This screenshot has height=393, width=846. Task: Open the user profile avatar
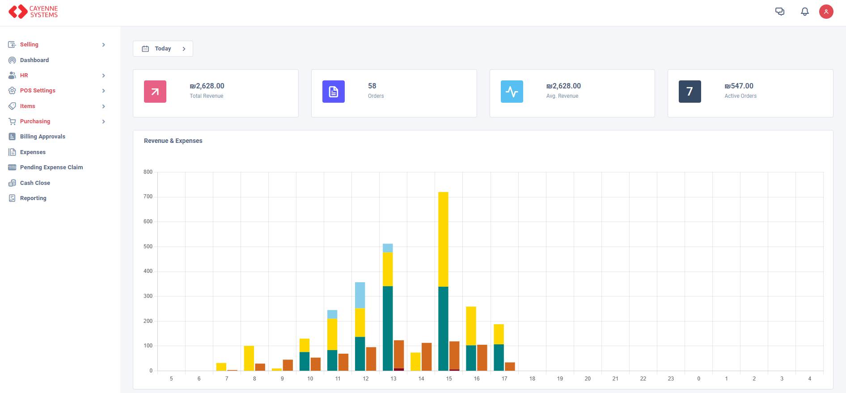(x=826, y=12)
